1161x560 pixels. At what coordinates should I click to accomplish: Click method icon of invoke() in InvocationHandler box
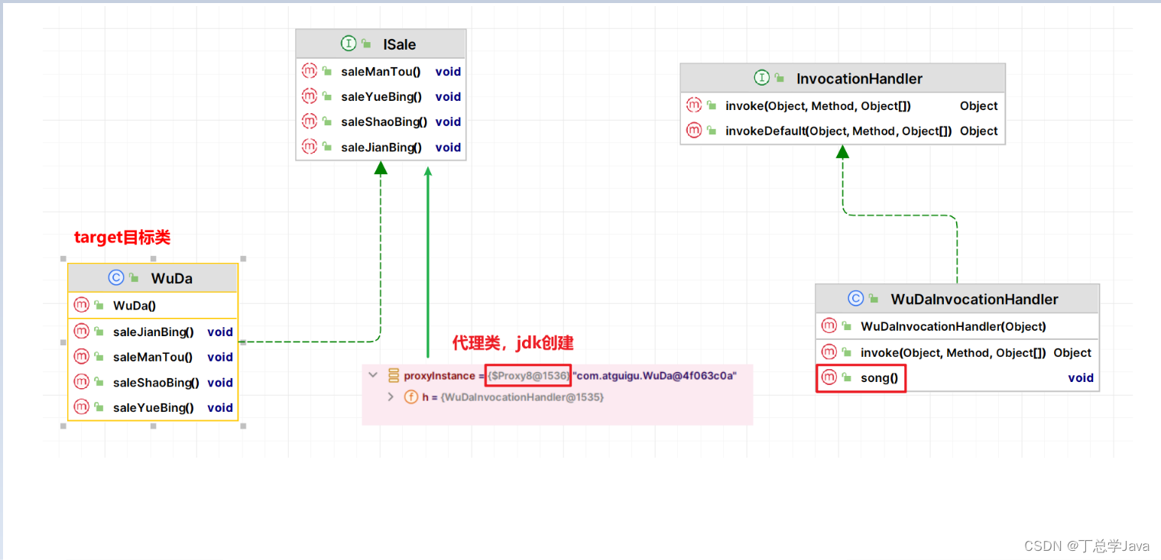694,105
